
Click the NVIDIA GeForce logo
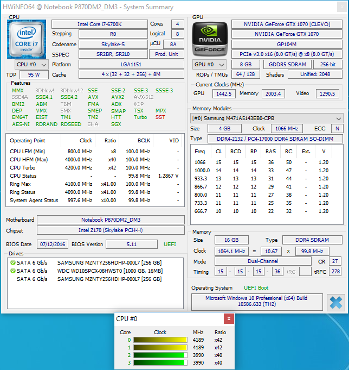tap(210, 39)
